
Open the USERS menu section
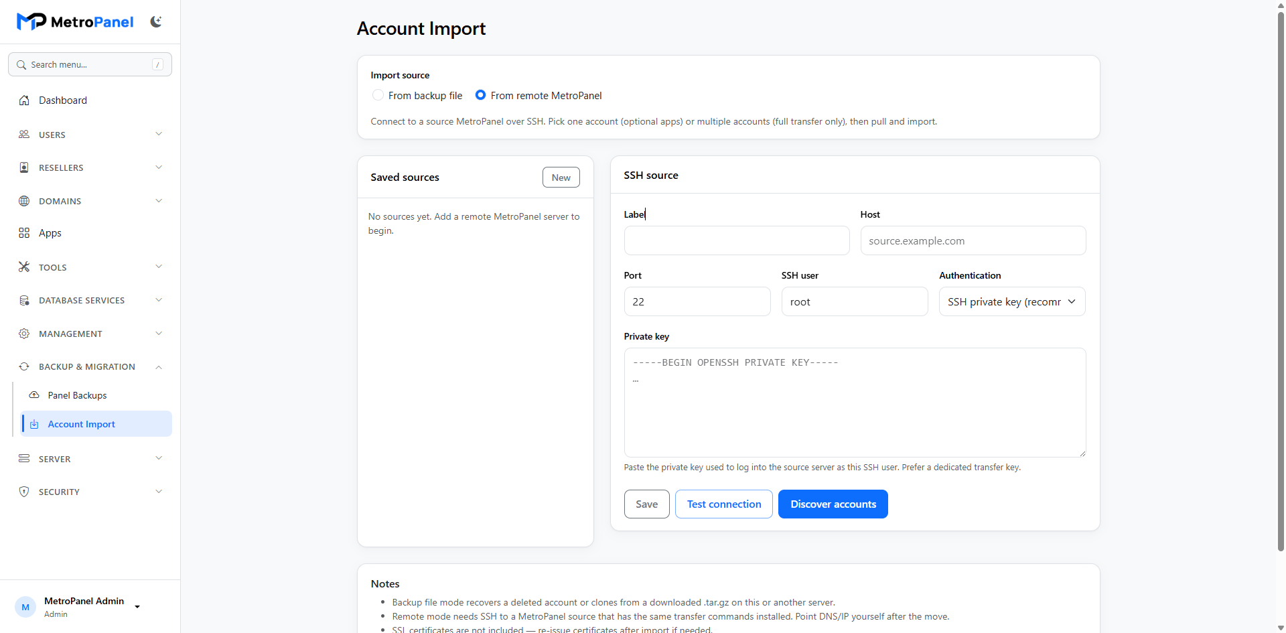pos(90,135)
